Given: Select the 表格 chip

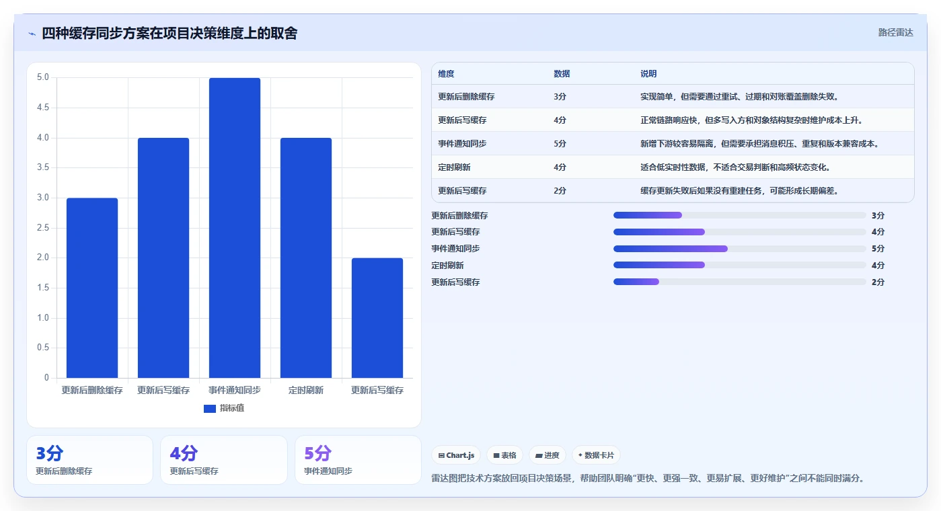Looking at the screenshot, I should (504, 455).
